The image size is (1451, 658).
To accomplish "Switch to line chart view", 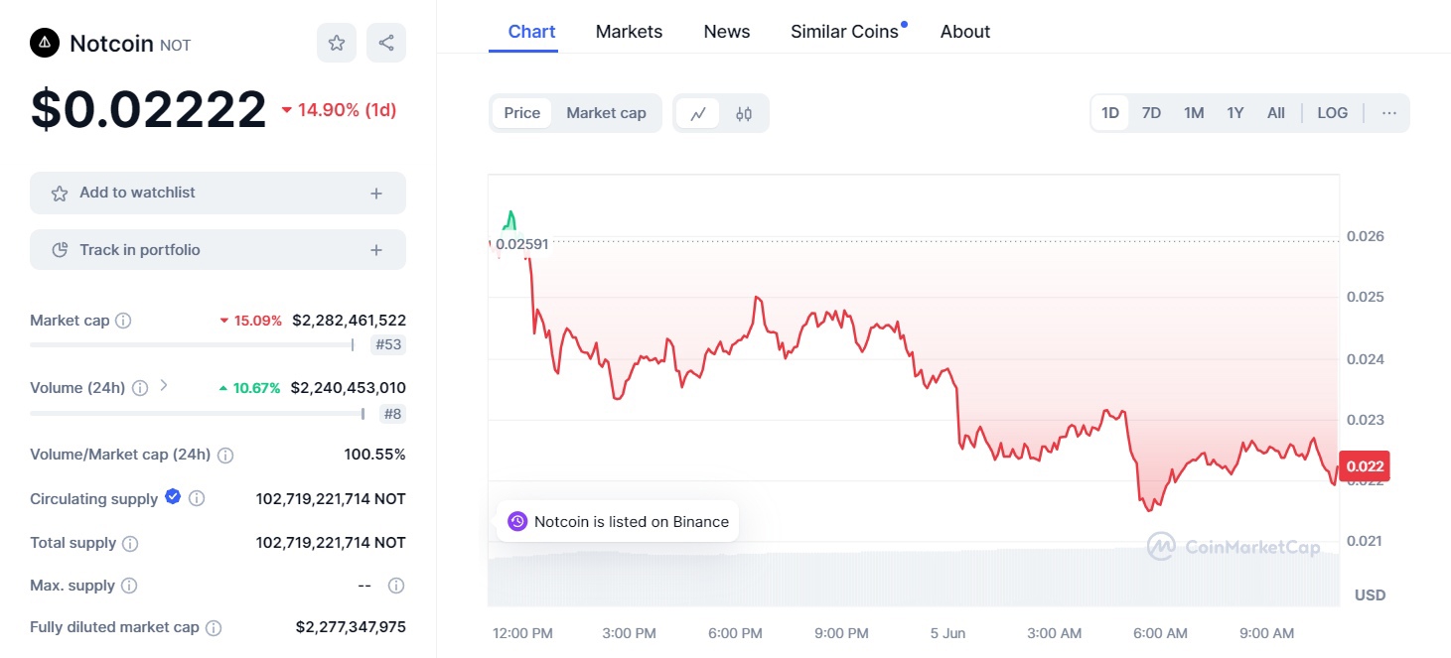I will (698, 113).
